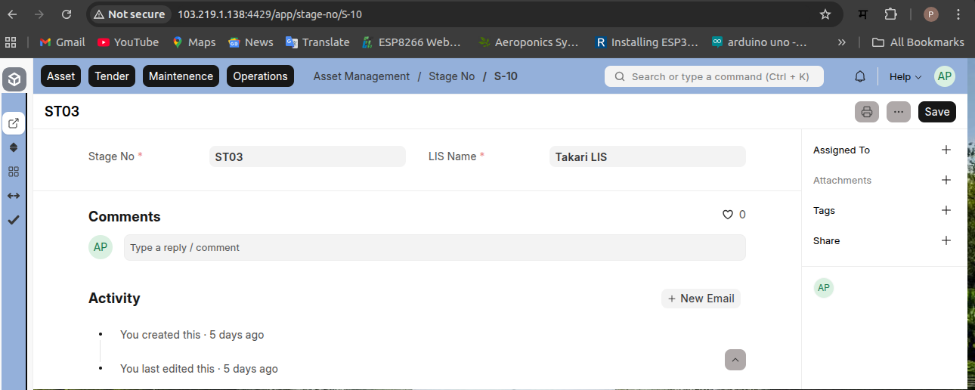Click the notifications bell icon
The image size is (975, 390).
pyautogui.click(x=860, y=76)
